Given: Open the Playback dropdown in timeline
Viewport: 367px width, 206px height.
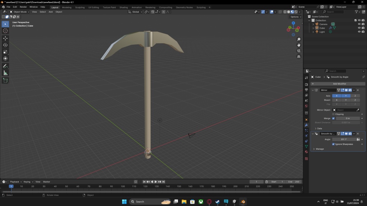Looking at the screenshot, I should (16, 182).
